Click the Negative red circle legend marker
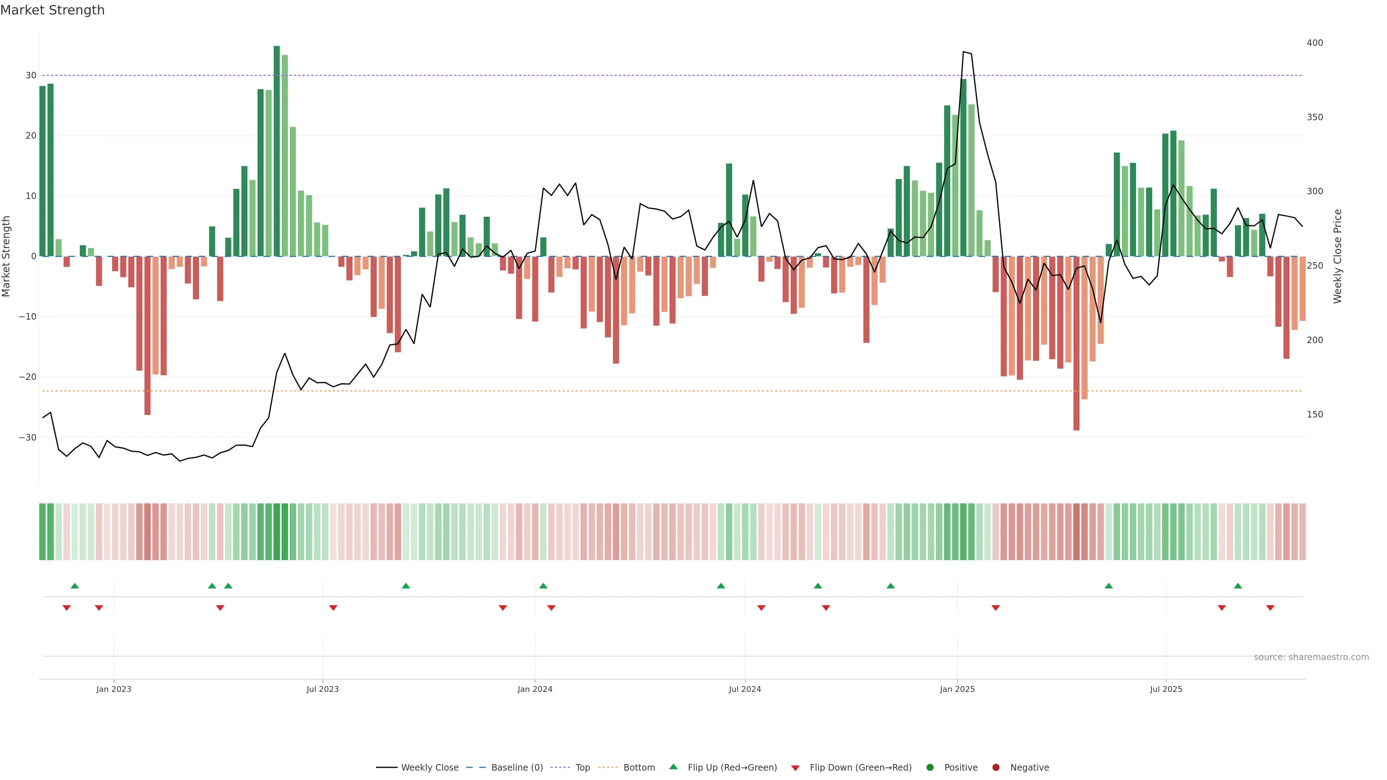Viewport: 1387px width, 780px height. tap(995, 768)
